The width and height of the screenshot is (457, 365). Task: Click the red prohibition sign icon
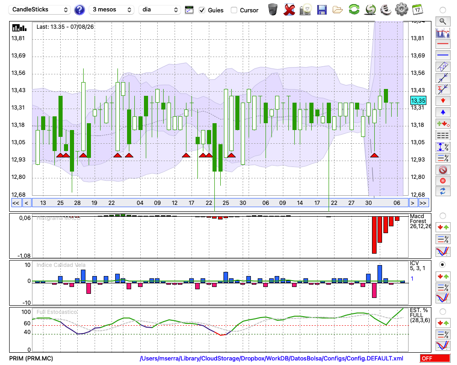click(443, 170)
